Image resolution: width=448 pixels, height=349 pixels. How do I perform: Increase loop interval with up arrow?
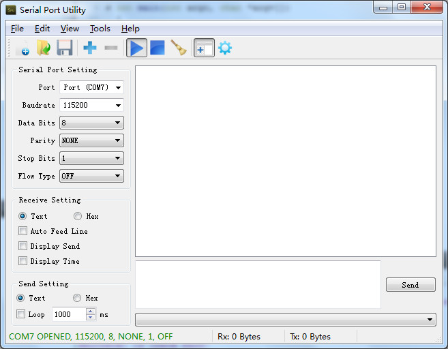click(x=91, y=312)
